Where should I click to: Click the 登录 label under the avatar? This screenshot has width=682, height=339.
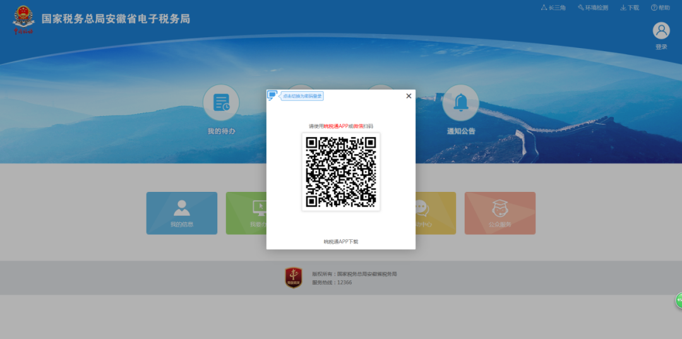(661, 47)
